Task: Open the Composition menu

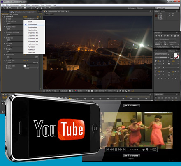Action: point(14,5)
